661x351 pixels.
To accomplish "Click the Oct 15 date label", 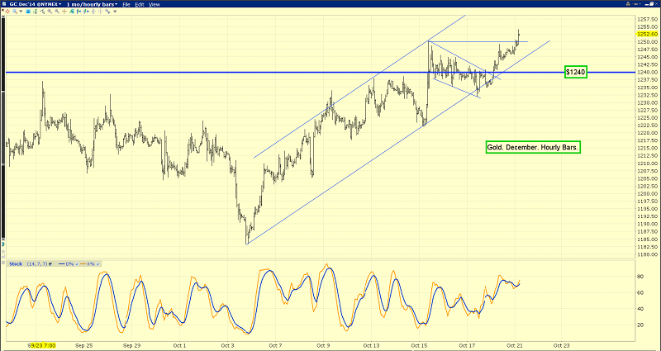I will pyautogui.click(x=420, y=345).
